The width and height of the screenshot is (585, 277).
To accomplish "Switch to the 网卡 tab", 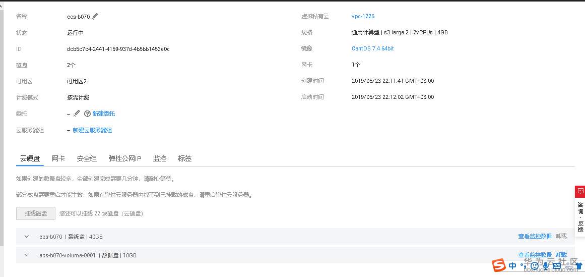I will pyautogui.click(x=58, y=158).
